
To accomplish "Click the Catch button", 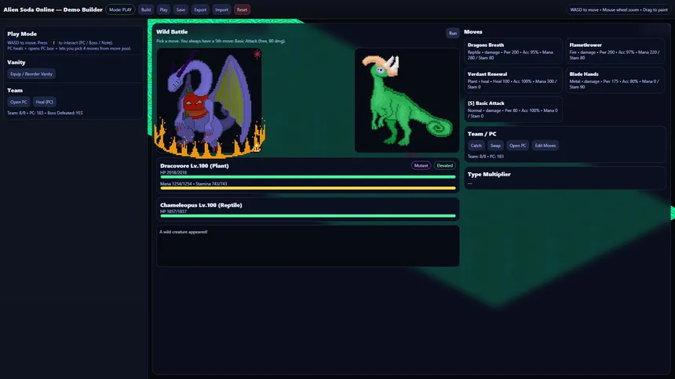I will (x=476, y=146).
